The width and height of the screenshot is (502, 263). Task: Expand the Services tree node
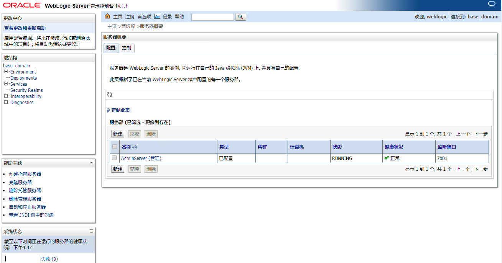coord(6,84)
